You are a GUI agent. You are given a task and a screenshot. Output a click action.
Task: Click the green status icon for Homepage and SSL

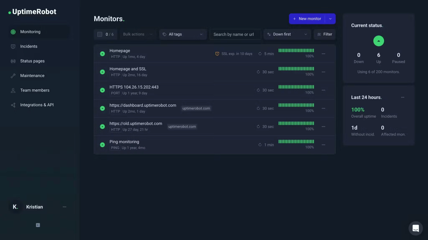[102, 72]
